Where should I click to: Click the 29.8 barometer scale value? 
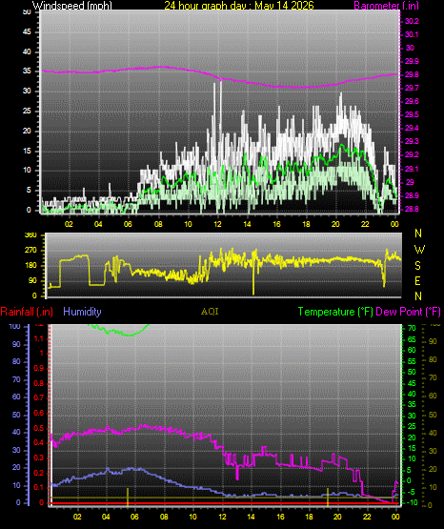412,75
